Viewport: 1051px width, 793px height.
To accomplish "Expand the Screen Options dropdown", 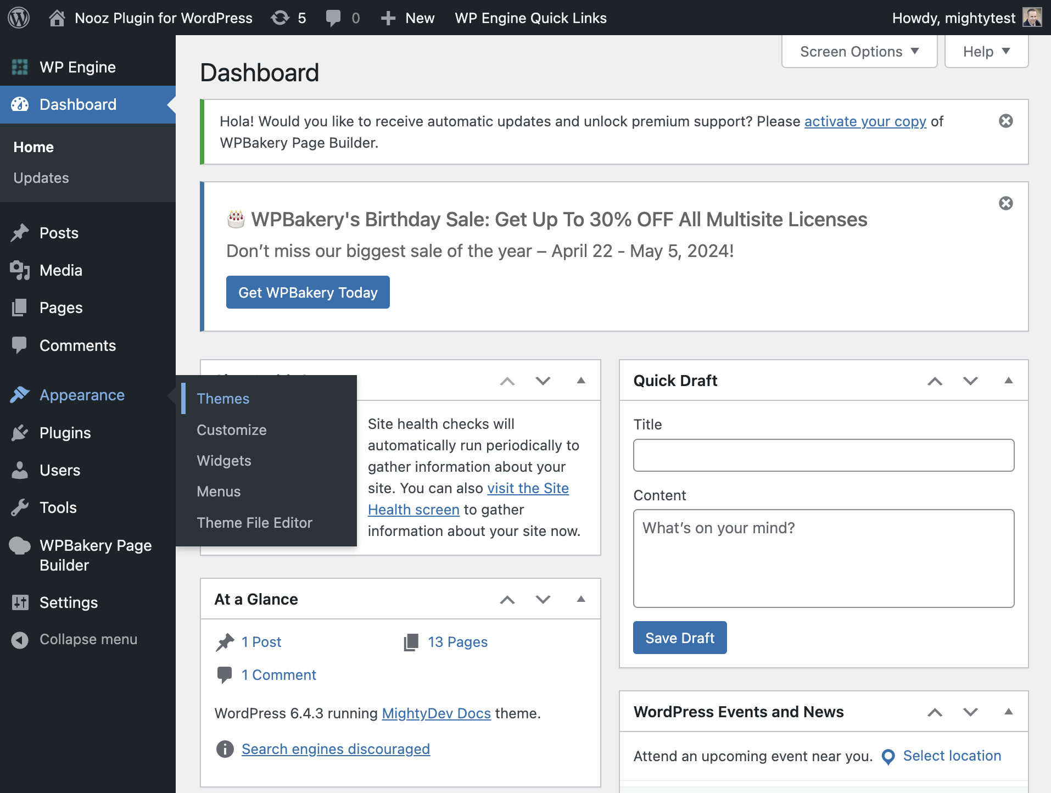I will (x=859, y=52).
